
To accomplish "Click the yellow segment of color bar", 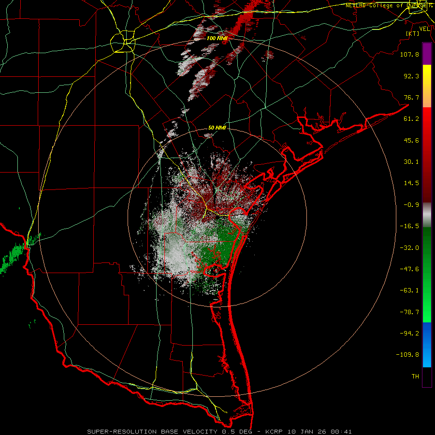I will (x=427, y=75).
